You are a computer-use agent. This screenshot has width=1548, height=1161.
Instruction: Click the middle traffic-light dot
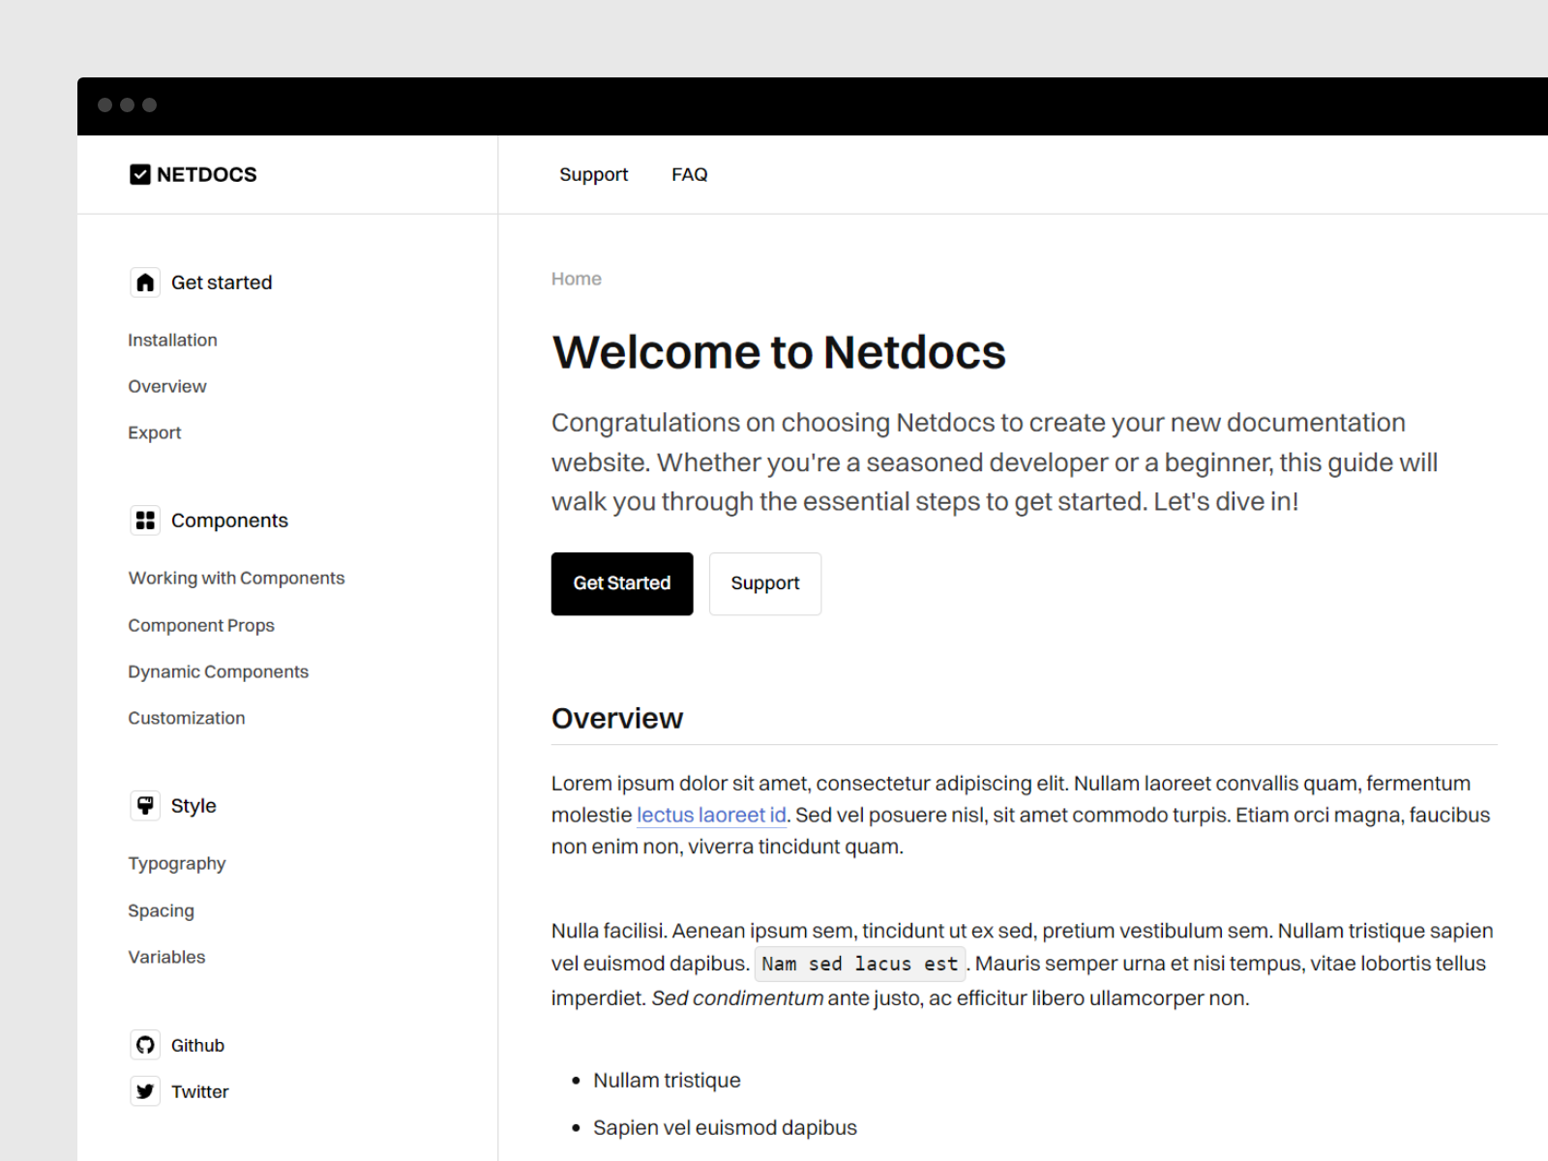click(x=126, y=105)
